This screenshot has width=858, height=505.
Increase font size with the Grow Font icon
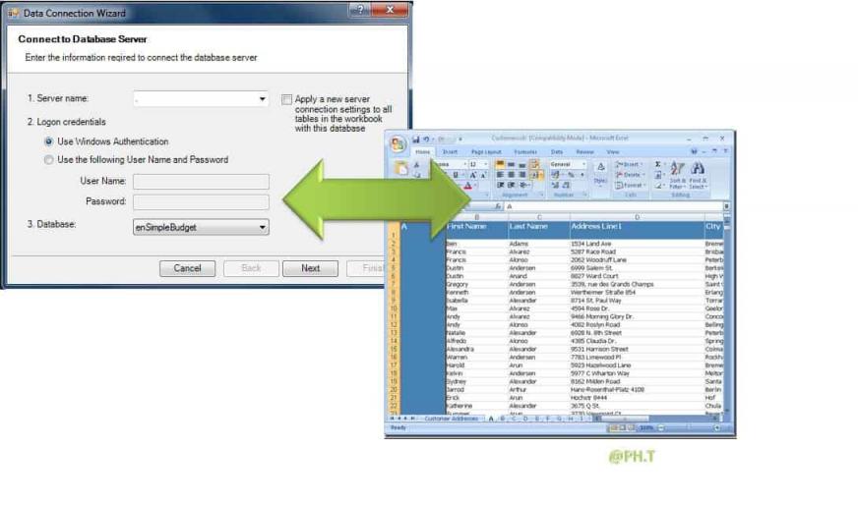pos(472,175)
